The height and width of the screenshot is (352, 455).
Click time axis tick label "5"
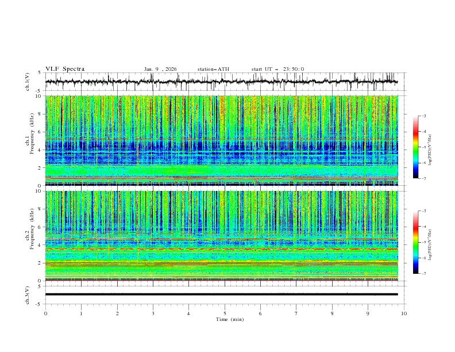tap(225, 313)
